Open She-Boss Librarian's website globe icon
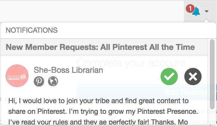This screenshot has width=217, height=126. point(53,81)
